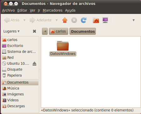Reload the current folder view
The height and width of the screenshot is (114, 141).
tap(84, 20)
